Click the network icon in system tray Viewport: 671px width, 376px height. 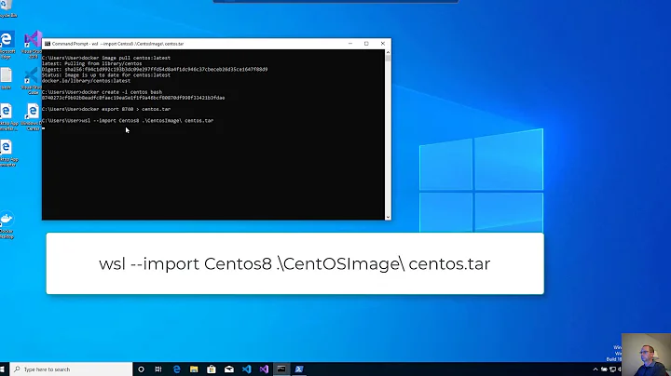[612, 369]
